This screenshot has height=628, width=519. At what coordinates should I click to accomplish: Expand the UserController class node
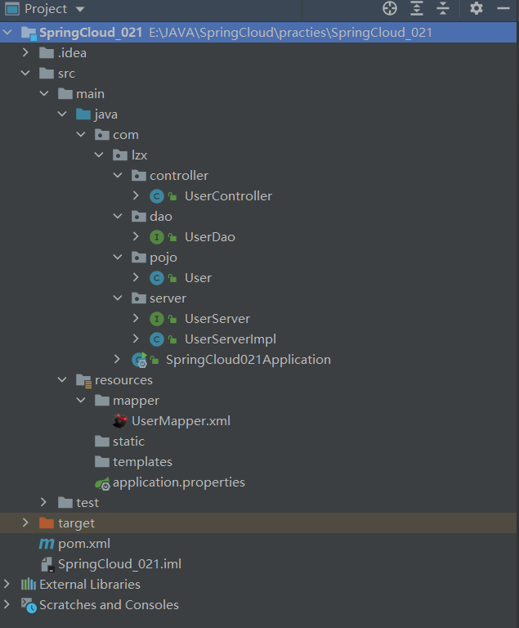(136, 196)
